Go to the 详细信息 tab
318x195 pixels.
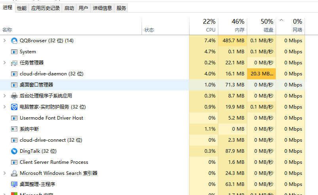click(x=102, y=8)
